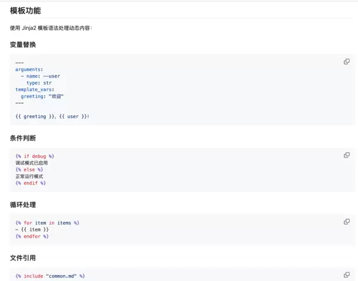Click the 'arguments:' line in code

29,69
